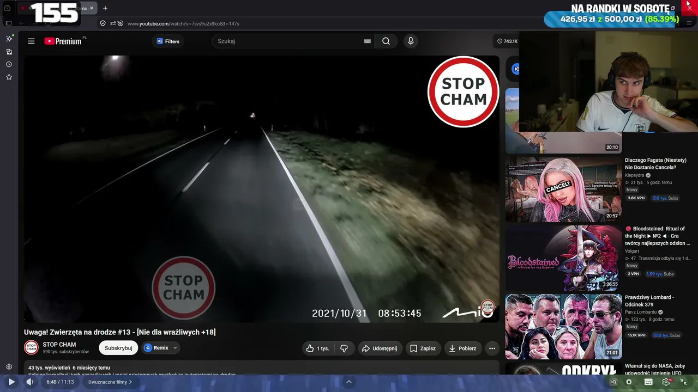Click the '15.1K VPH' vidIQ stat

pyautogui.click(x=637, y=335)
